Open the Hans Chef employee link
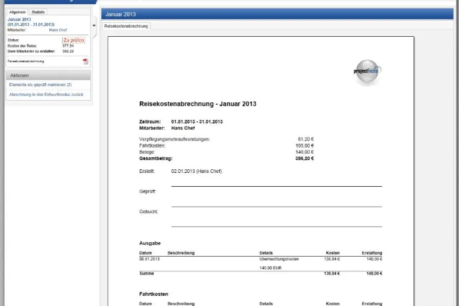The width and height of the screenshot is (459, 306). (x=58, y=30)
